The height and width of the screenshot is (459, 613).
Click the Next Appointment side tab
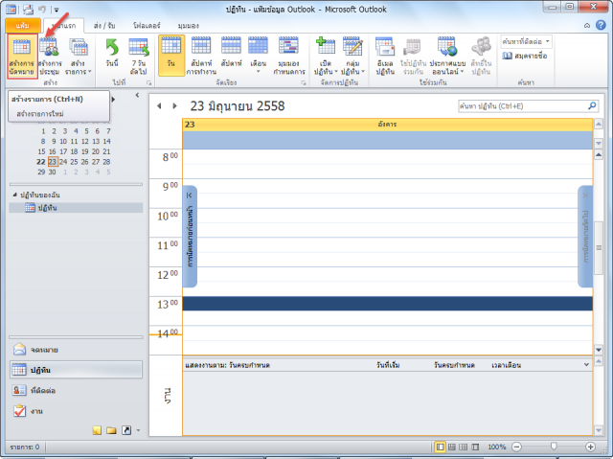tap(585, 236)
